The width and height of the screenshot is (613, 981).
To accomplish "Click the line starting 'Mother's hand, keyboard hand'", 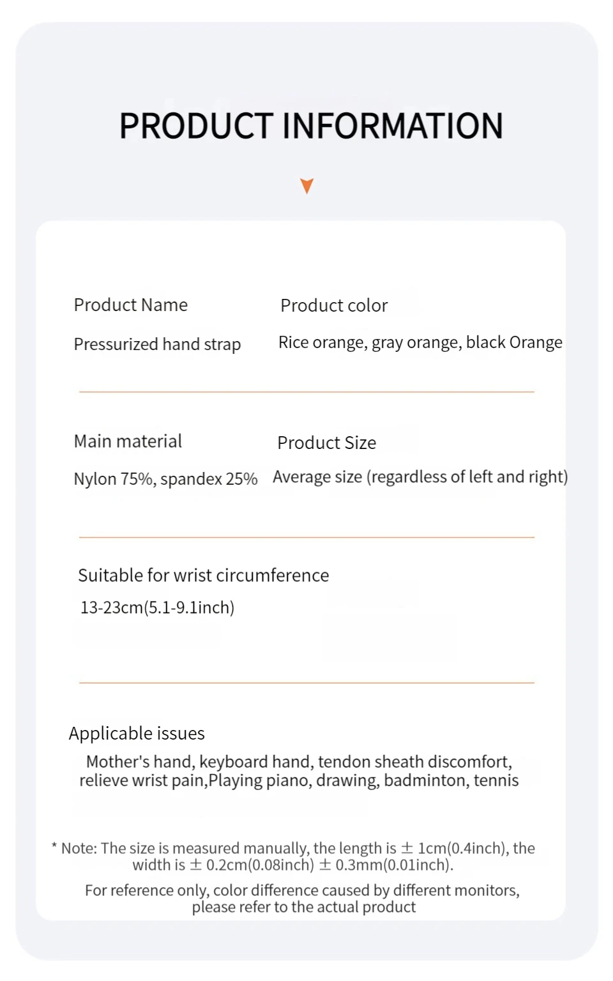I will tap(299, 762).
